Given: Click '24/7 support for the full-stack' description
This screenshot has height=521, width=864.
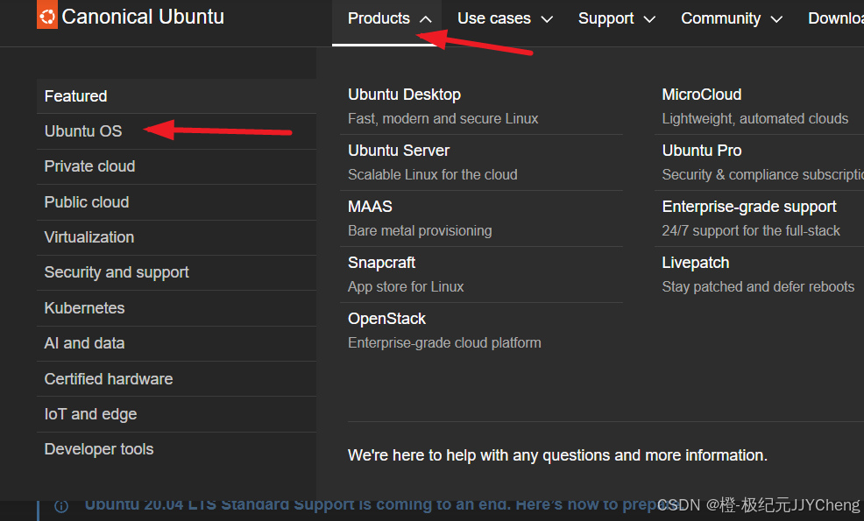Looking at the screenshot, I should 751,231.
